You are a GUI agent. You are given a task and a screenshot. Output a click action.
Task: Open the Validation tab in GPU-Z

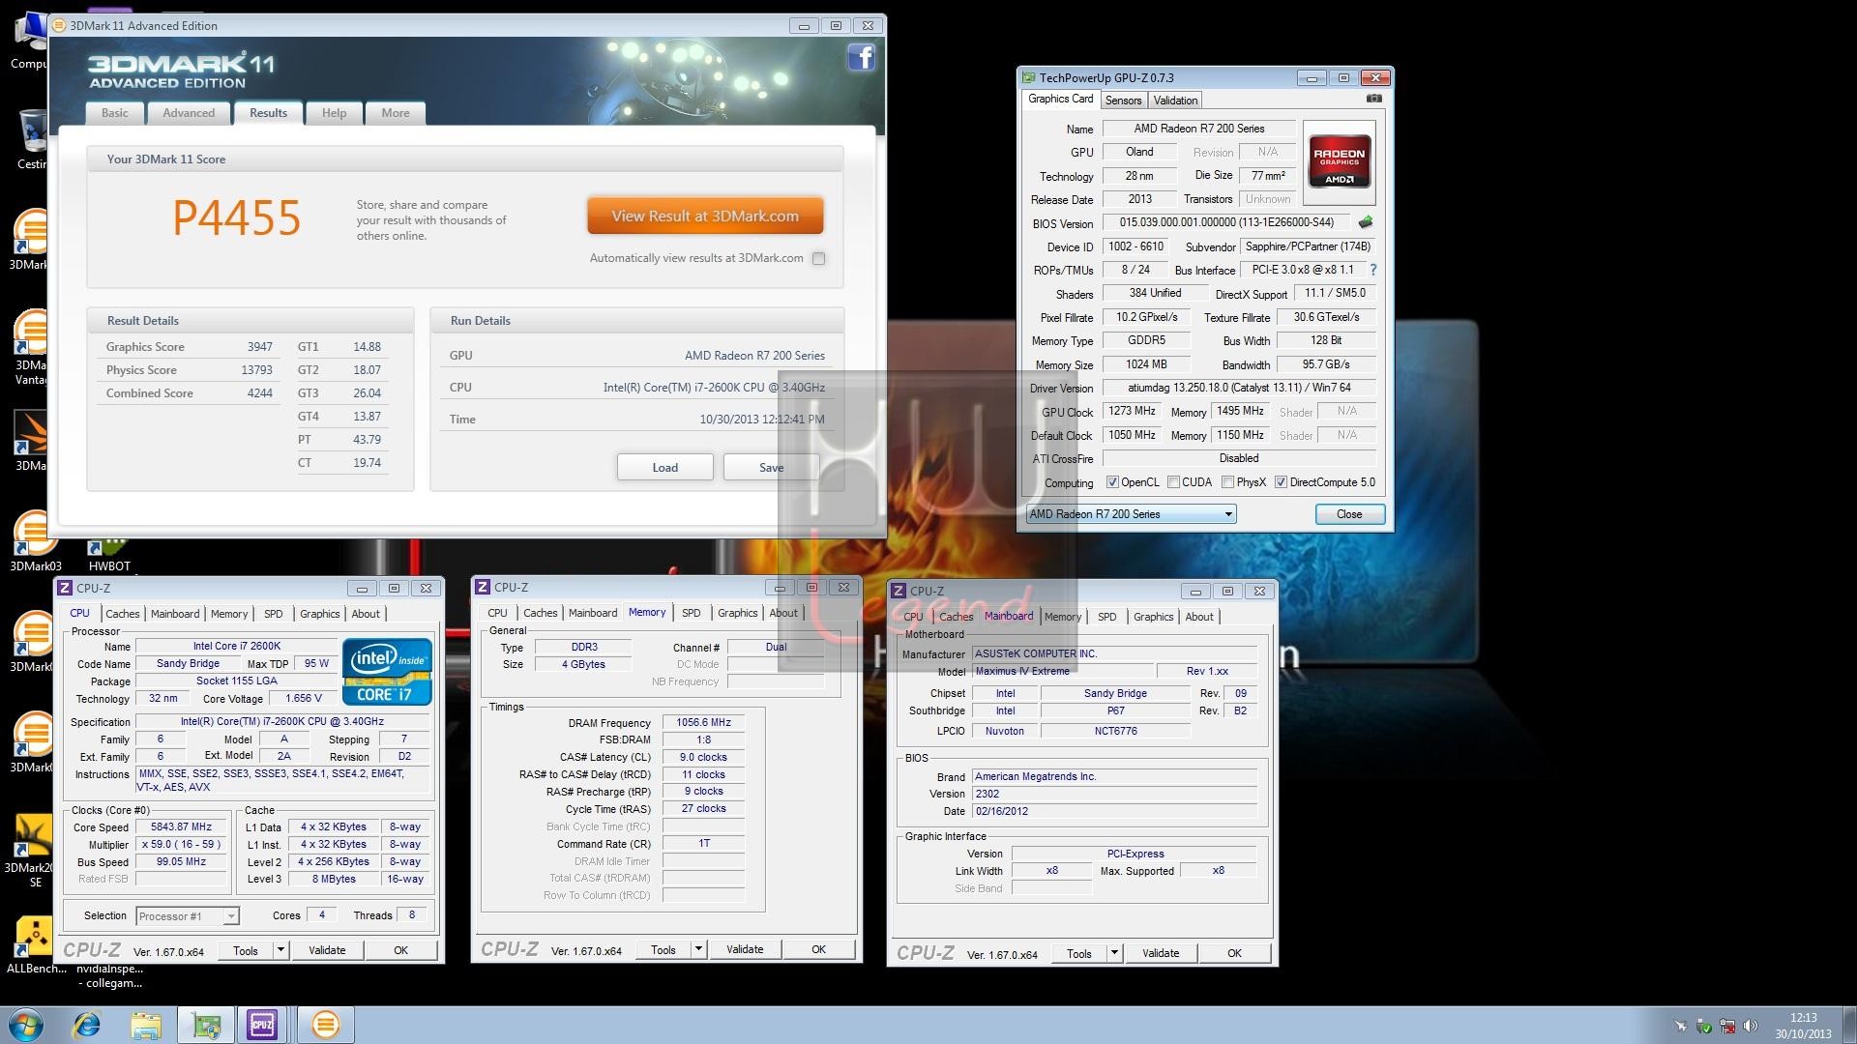[x=1175, y=101]
